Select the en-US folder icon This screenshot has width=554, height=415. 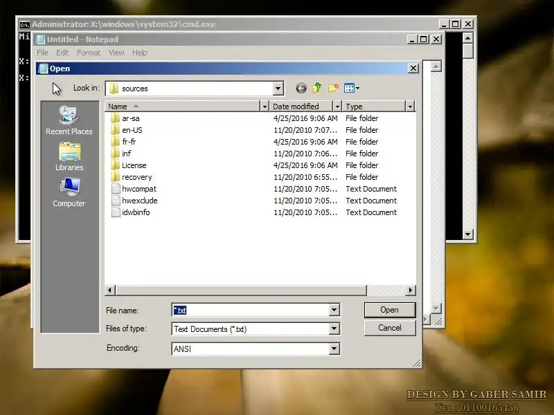point(115,130)
